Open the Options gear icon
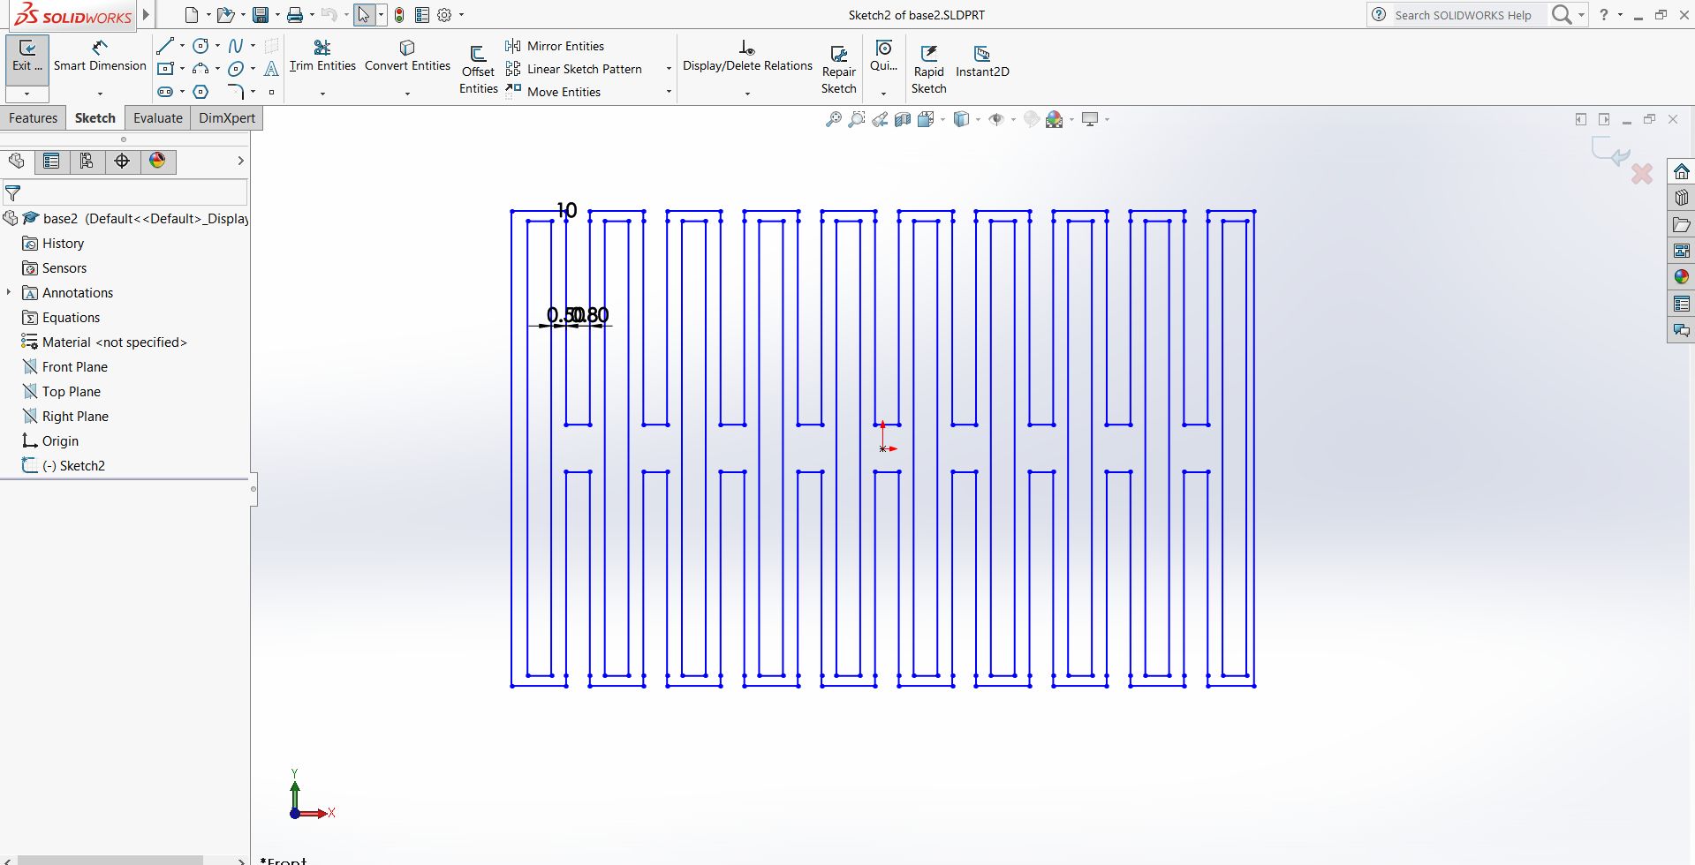 [444, 15]
